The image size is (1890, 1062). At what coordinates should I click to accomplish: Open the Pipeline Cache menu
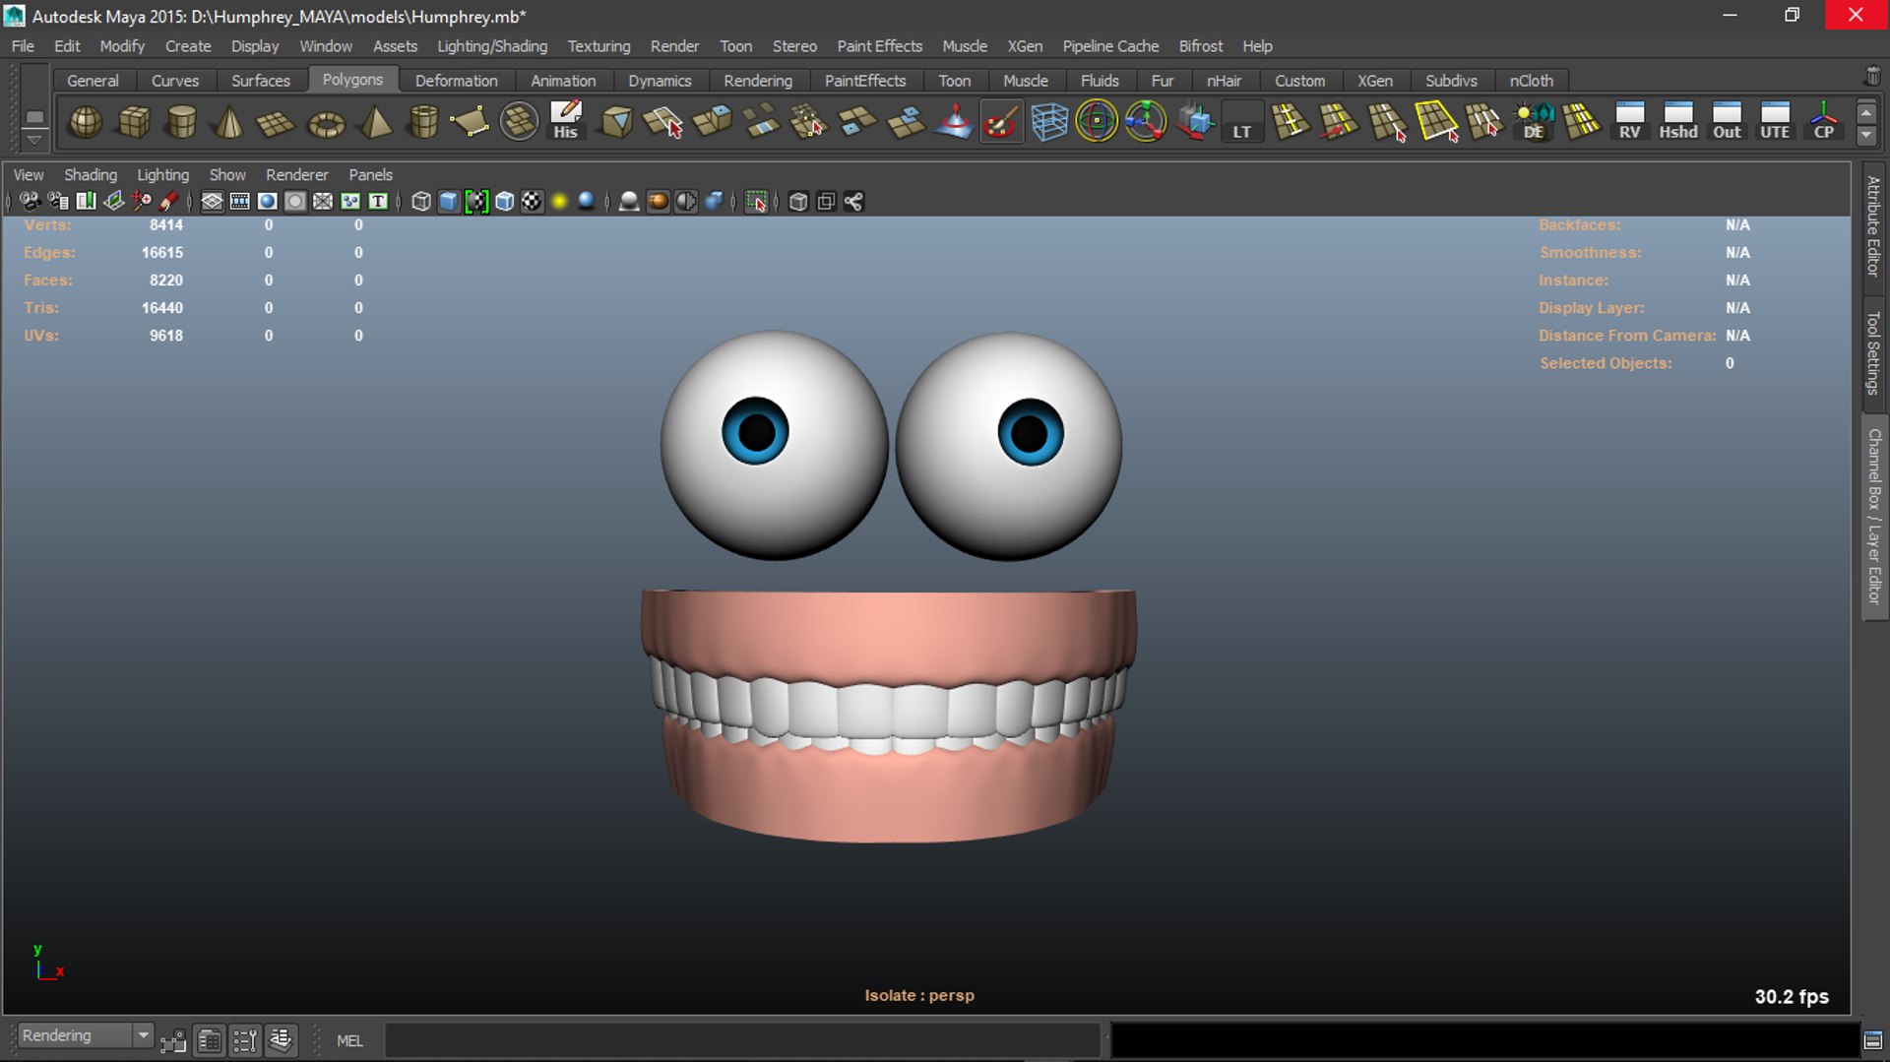click(1110, 46)
